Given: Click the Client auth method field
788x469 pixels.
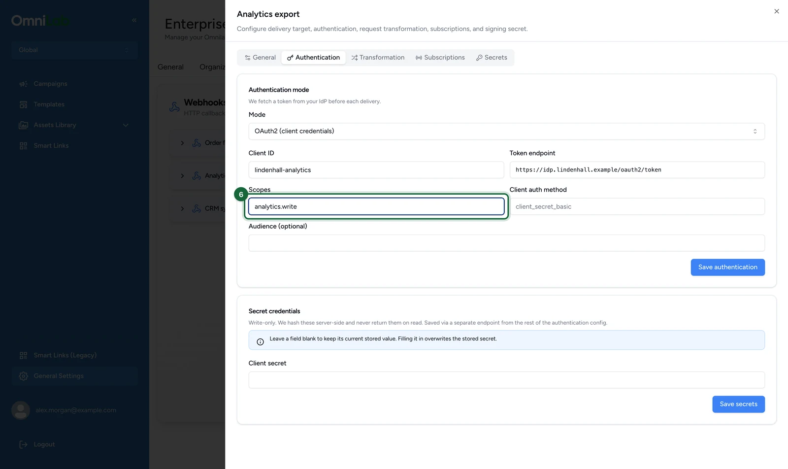Looking at the screenshot, I should [637, 206].
